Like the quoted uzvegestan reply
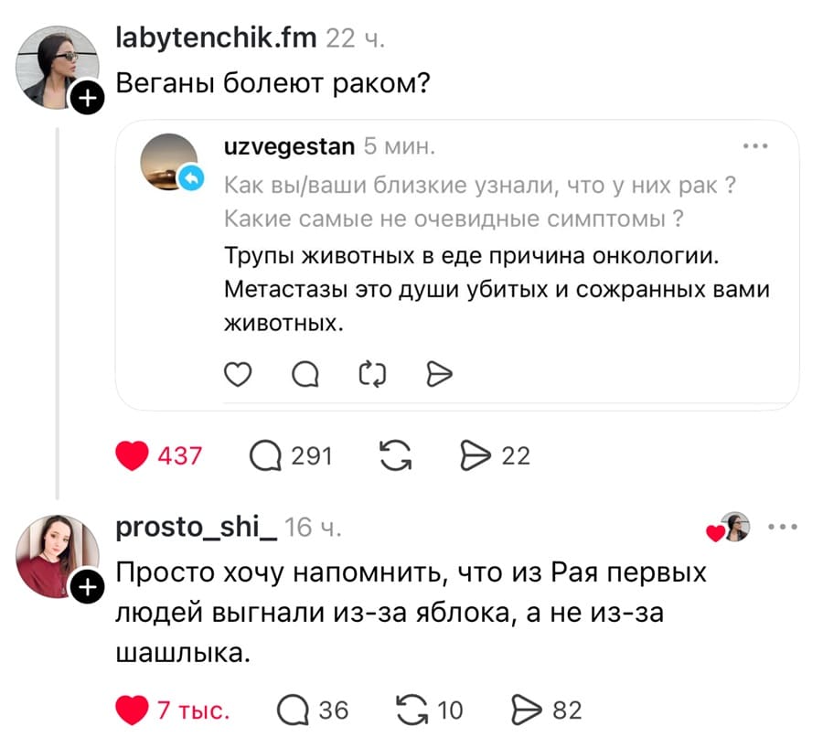The image size is (823, 748). pos(238,374)
